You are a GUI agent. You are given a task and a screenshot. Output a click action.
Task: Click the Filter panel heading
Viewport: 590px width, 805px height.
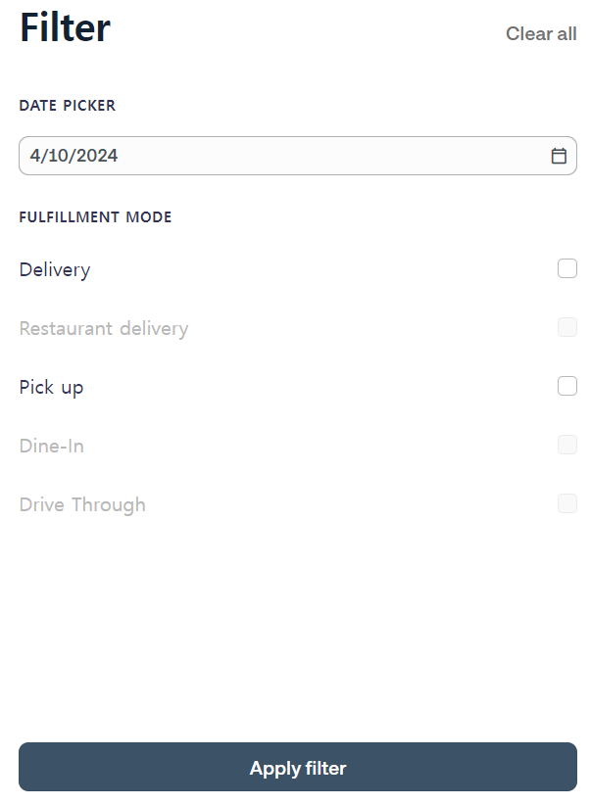click(65, 27)
